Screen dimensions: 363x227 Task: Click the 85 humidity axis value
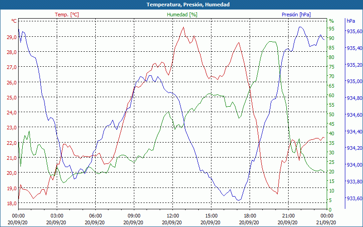[x=332, y=48]
